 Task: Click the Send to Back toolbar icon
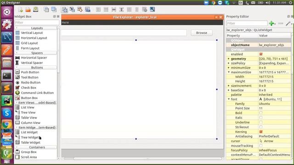pyautogui.click(x=46, y=9)
